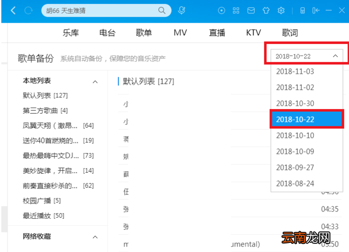Screen dimensions: 349x252
Task: Open the 直播 tab
Action: pyautogui.click(x=217, y=33)
